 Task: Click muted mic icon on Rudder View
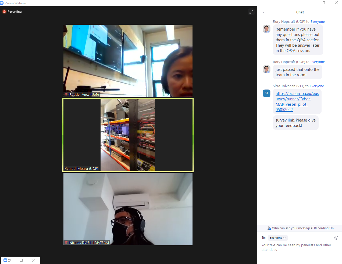[x=66, y=94]
